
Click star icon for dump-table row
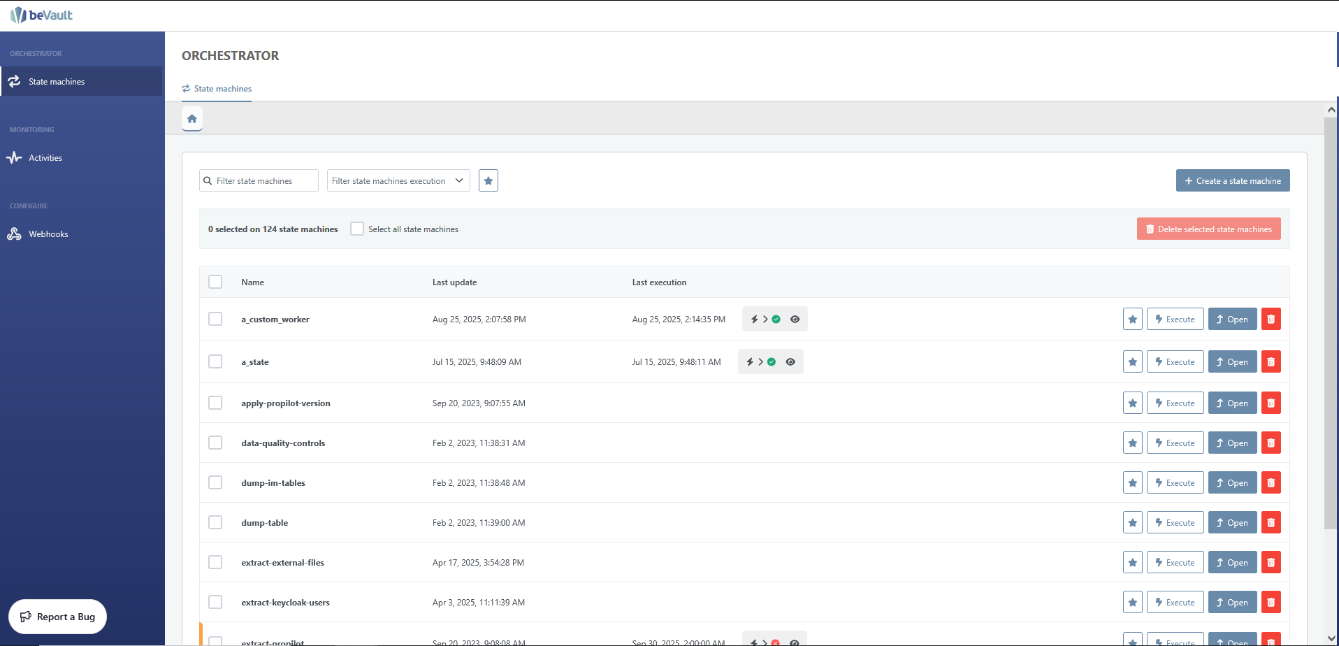(1132, 523)
